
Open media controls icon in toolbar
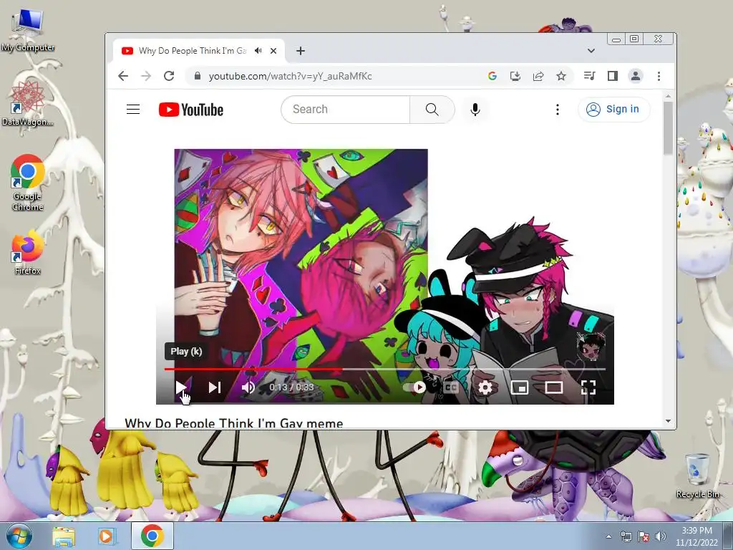(x=590, y=76)
